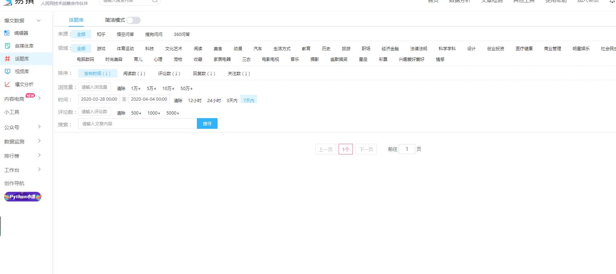Go to previous page 上一页
The image size is (616, 274).
(325, 149)
